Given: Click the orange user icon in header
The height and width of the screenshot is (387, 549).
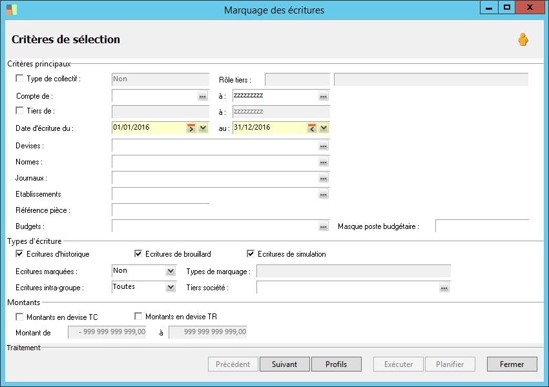Looking at the screenshot, I should pos(523,40).
